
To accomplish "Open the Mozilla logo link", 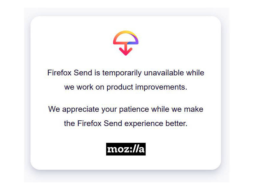I will click(x=126, y=149).
